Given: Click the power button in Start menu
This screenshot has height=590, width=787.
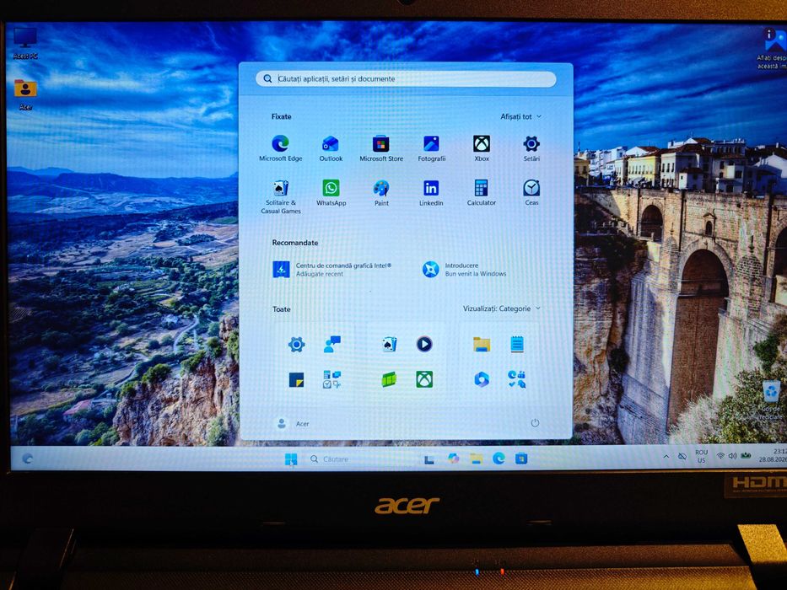Looking at the screenshot, I should click(x=535, y=423).
